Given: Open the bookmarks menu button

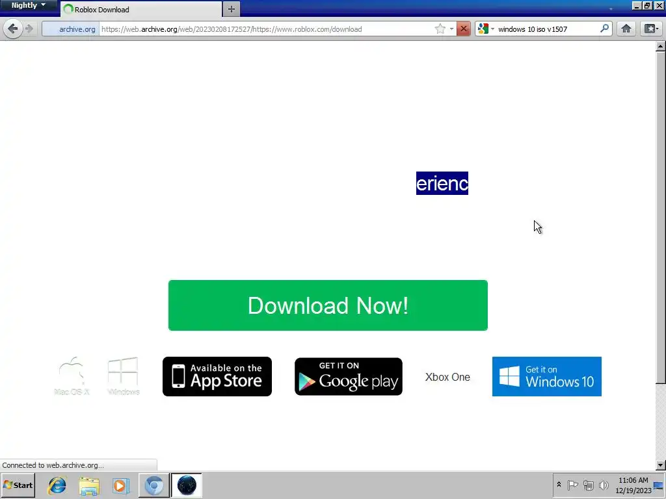Looking at the screenshot, I should (651, 29).
